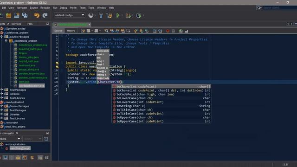Viewport: 297px width, 167px height.
Task: Select toString(char c) completion suggestion
Action: pos(161,106)
